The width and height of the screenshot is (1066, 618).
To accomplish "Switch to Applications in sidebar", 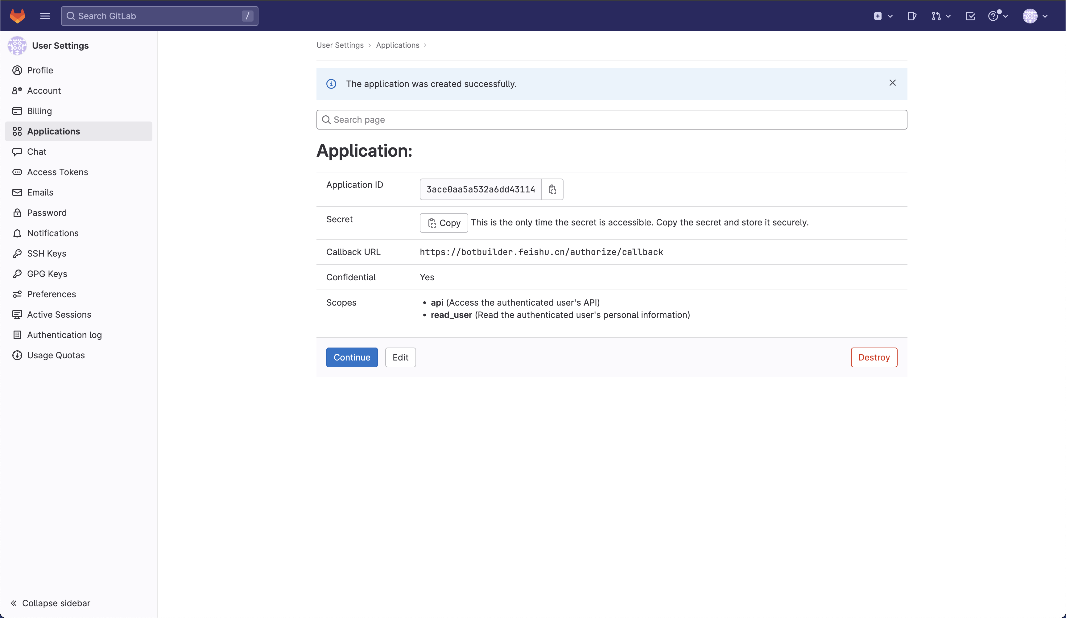I will (53, 131).
